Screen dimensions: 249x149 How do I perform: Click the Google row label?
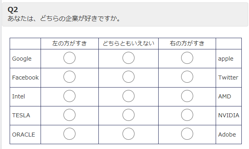pyautogui.click(x=22, y=59)
